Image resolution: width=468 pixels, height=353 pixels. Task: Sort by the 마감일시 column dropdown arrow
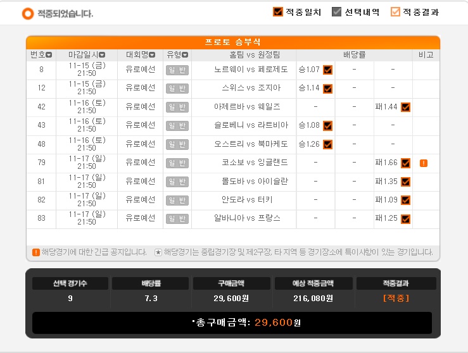pyautogui.click(x=102, y=55)
